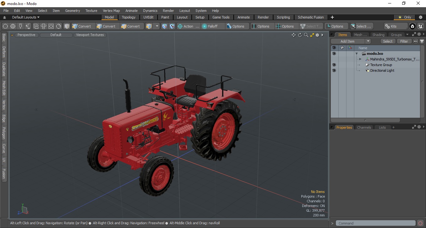
Task: Click the Filter button in Items panel
Action: click(x=404, y=41)
